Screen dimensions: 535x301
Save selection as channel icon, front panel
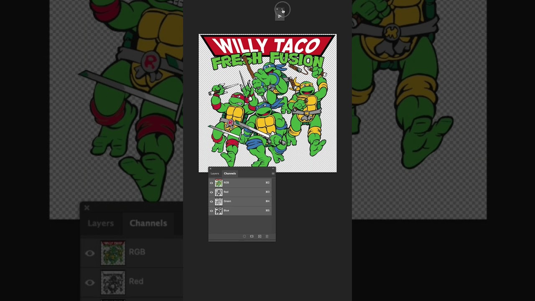tap(252, 237)
